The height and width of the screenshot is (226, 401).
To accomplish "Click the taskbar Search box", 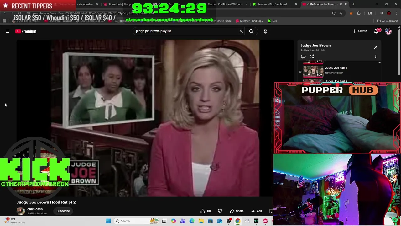I will pyautogui.click(x=137, y=221).
